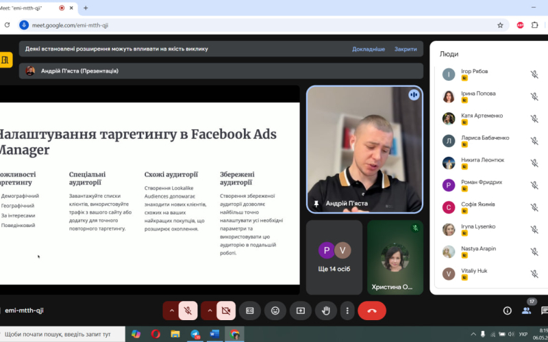Toggle the camera off button
The height and width of the screenshot is (342, 548).
point(226,311)
